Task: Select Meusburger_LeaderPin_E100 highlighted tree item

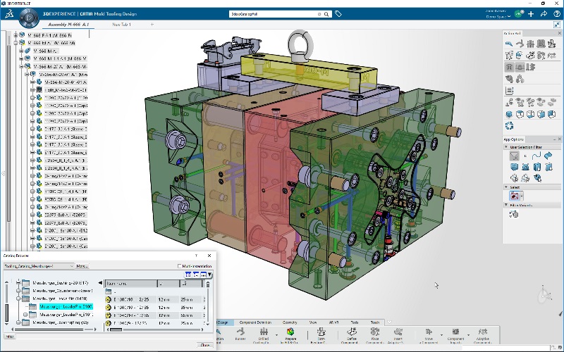Action: pos(66,307)
